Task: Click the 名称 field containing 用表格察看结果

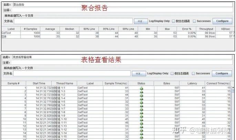Action: coord(122,57)
